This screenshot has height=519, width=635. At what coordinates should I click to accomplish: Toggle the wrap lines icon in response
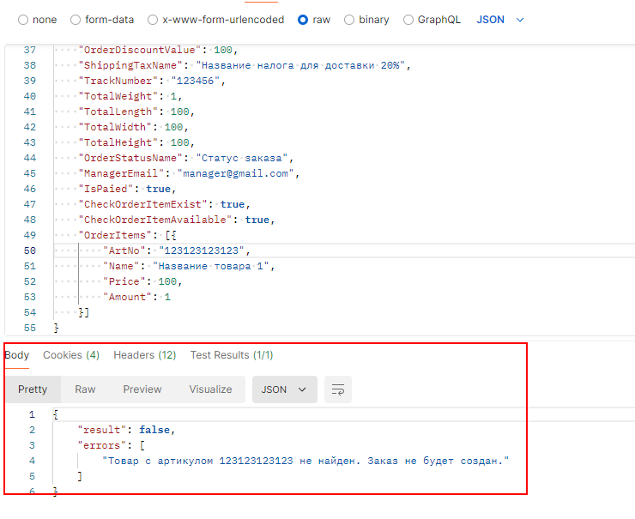[x=337, y=389]
